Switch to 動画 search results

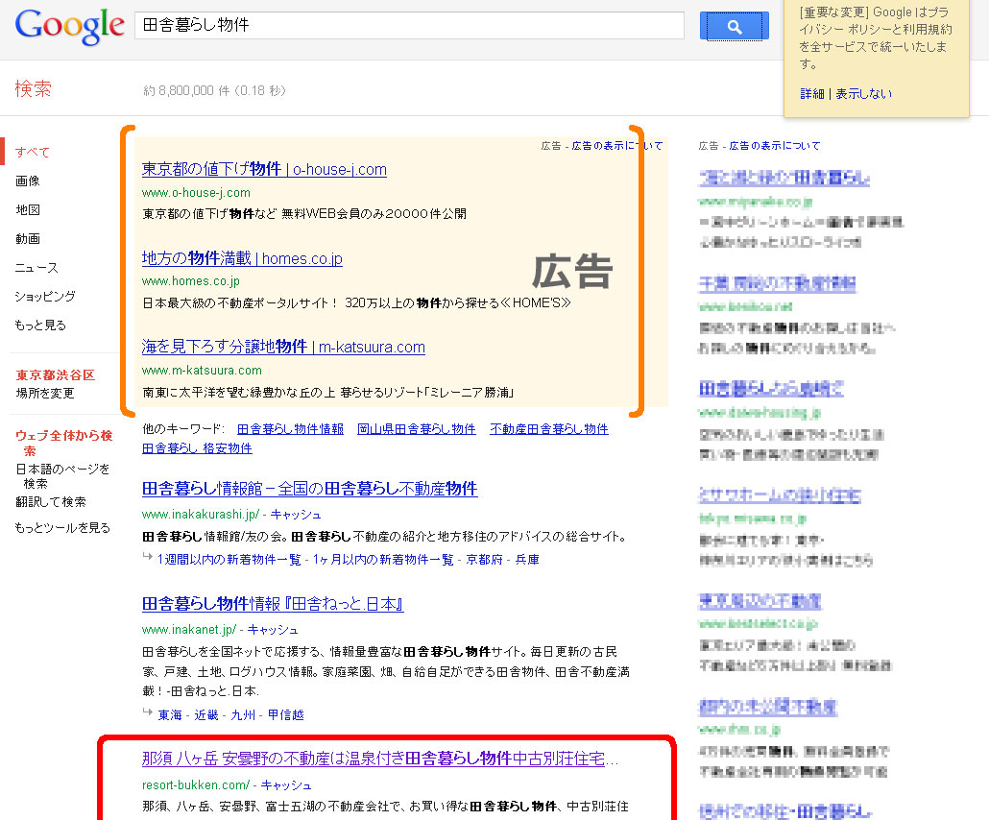point(28,238)
